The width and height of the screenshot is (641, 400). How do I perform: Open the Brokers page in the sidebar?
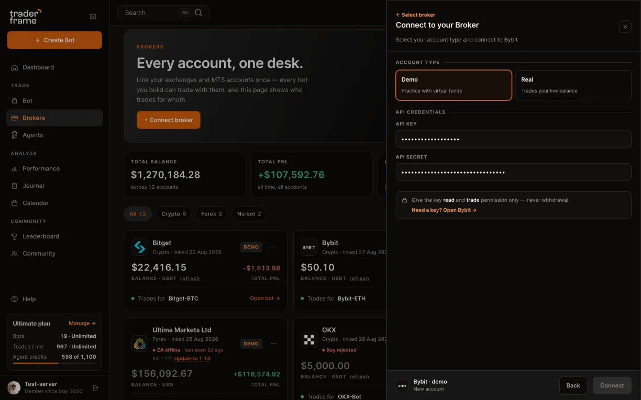(x=54, y=118)
